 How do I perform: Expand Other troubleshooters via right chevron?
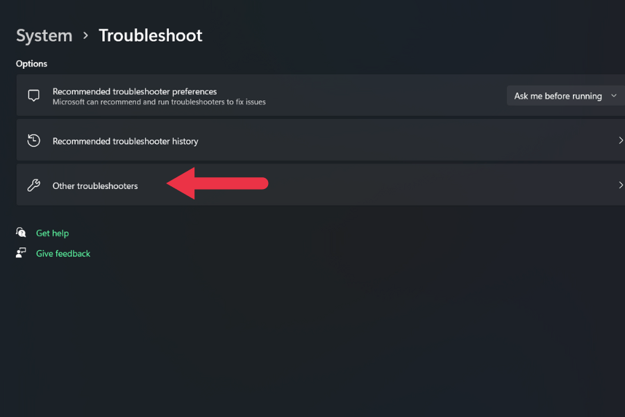(x=621, y=185)
